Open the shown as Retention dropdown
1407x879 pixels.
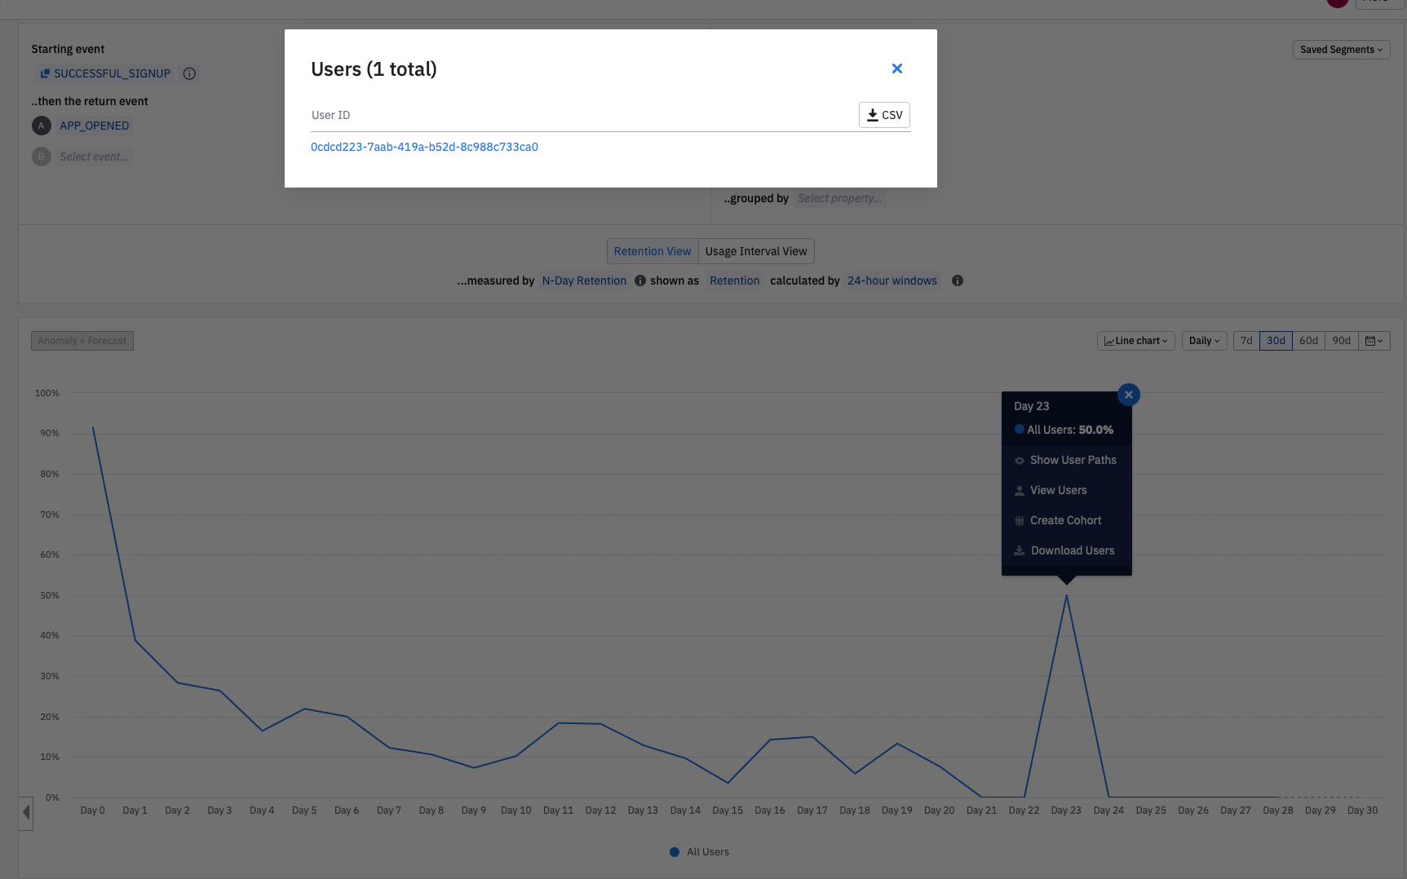[734, 280]
